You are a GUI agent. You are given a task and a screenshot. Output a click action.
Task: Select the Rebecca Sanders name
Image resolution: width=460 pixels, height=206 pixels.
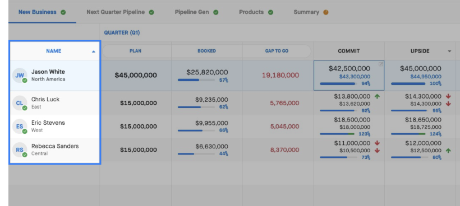[x=55, y=146]
